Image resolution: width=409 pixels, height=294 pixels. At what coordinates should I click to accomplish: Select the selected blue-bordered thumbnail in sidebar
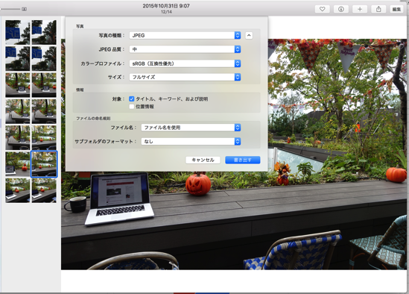[44, 164]
